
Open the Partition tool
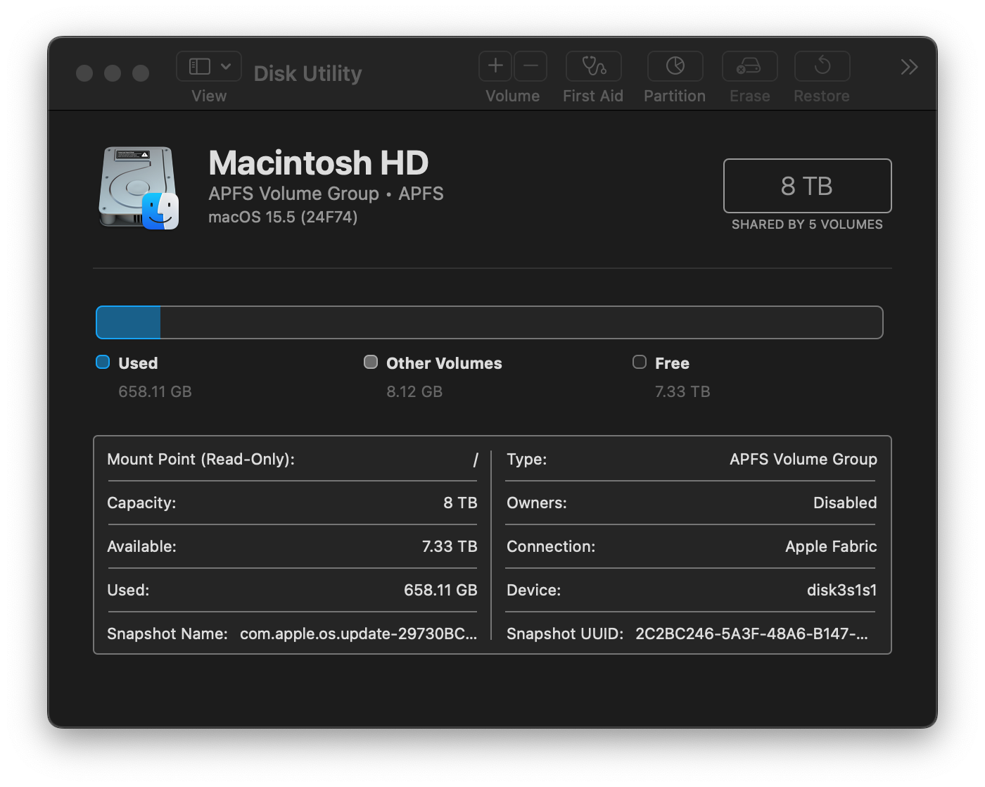coord(674,66)
